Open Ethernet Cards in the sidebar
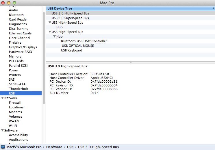The width and height of the screenshot is (215, 150). pyautogui.click(x=20, y=33)
